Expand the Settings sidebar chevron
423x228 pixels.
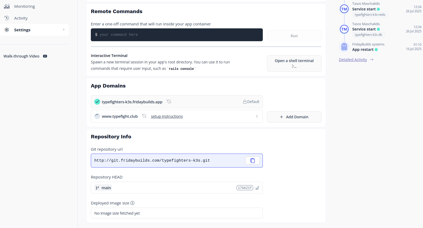tap(64, 30)
